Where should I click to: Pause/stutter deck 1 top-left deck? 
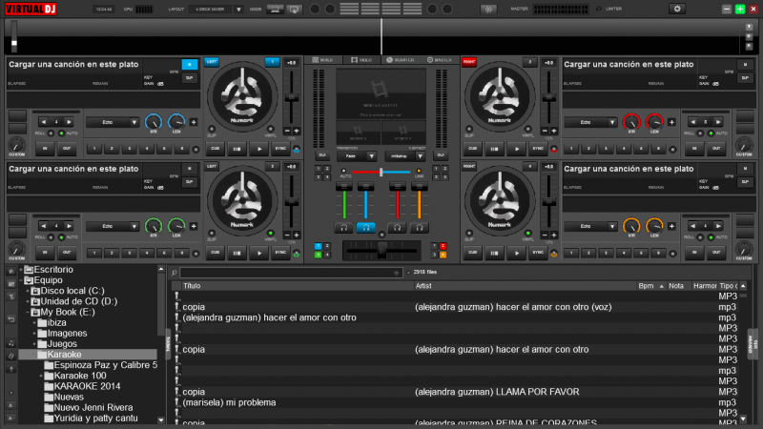(x=237, y=149)
